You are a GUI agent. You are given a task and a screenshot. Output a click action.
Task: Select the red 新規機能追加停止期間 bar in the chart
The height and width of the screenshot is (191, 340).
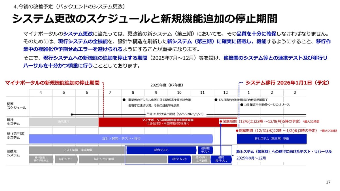[168, 122]
